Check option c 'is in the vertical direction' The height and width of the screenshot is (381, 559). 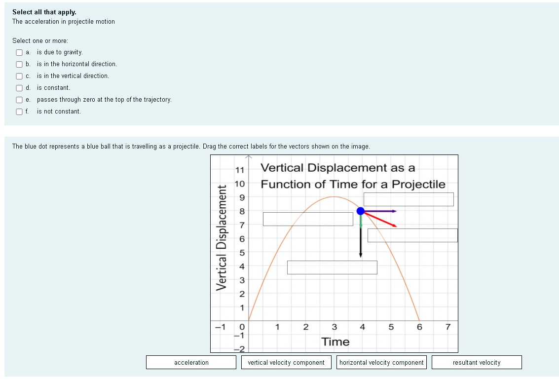click(x=19, y=76)
